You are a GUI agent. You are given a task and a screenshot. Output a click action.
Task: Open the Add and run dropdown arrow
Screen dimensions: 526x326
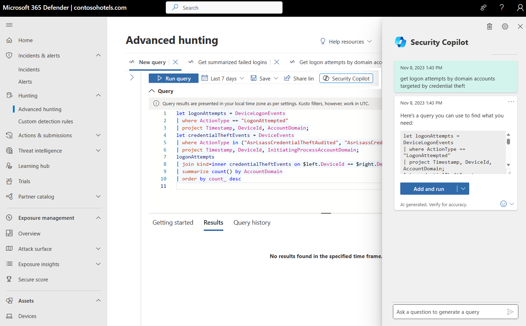(x=463, y=189)
